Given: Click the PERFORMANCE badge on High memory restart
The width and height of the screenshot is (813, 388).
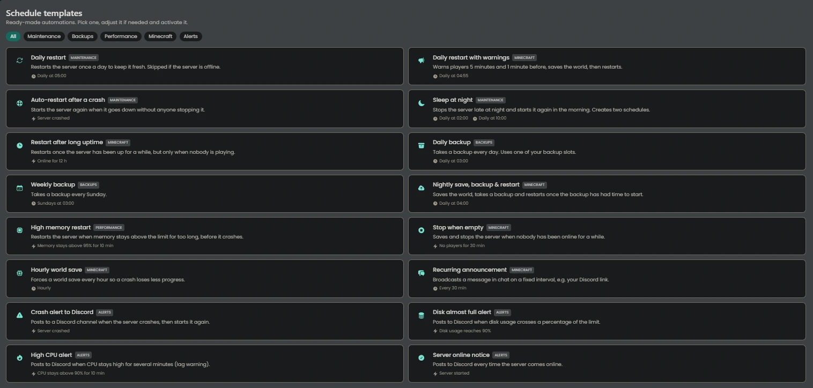Looking at the screenshot, I should click(x=109, y=228).
